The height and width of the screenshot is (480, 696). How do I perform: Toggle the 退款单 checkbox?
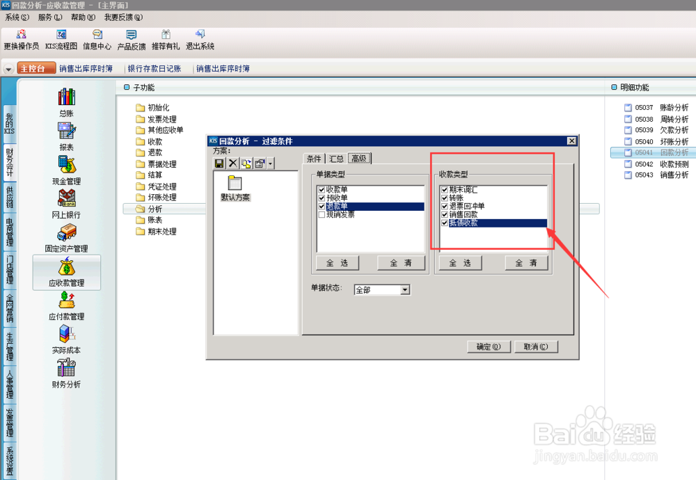click(x=322, y=207)
